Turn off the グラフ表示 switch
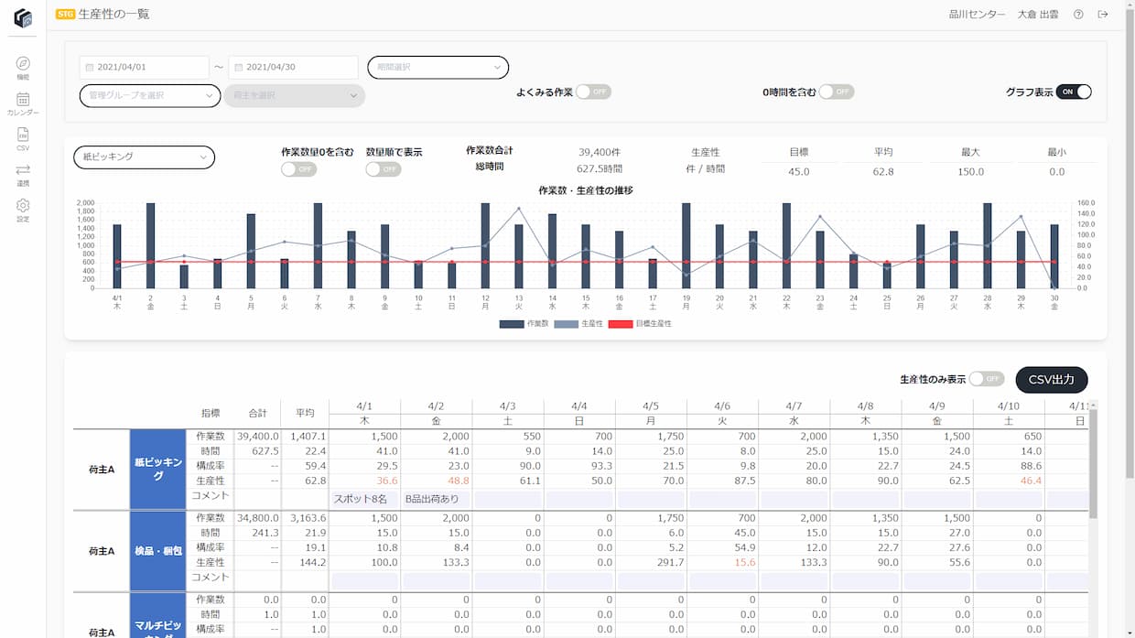Image resolution: width=1135 pixels, height=638 pixels. (x=1074, y=92)
